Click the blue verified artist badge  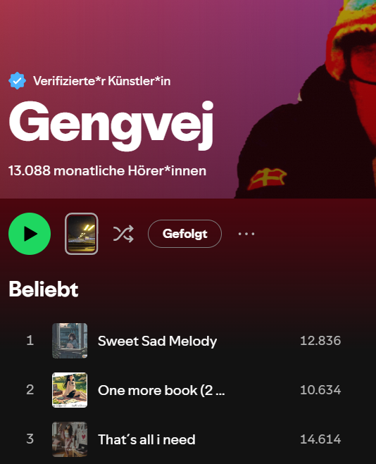[x=17, y=80]
